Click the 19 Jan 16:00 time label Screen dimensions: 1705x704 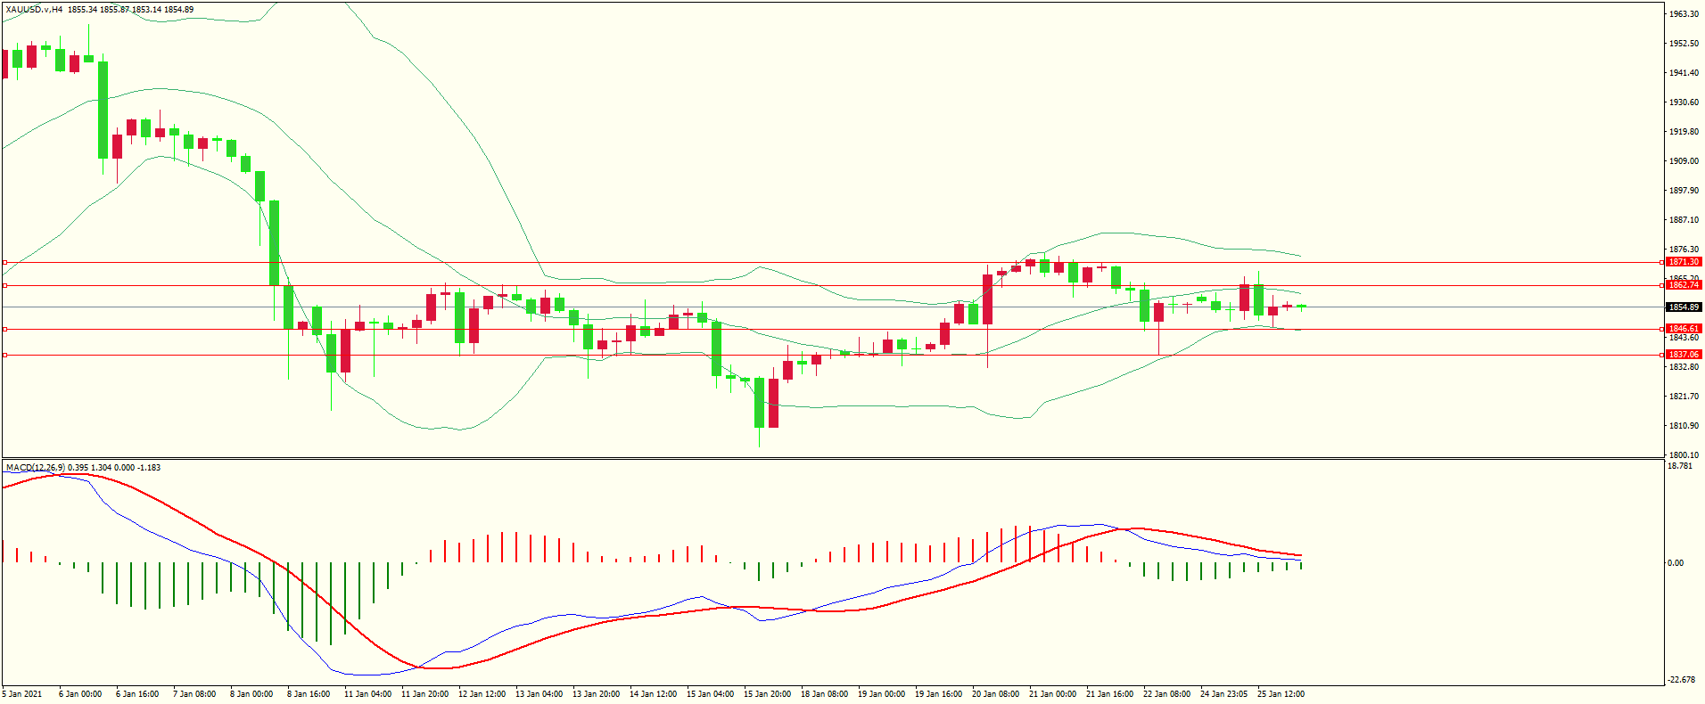[939, 694]
